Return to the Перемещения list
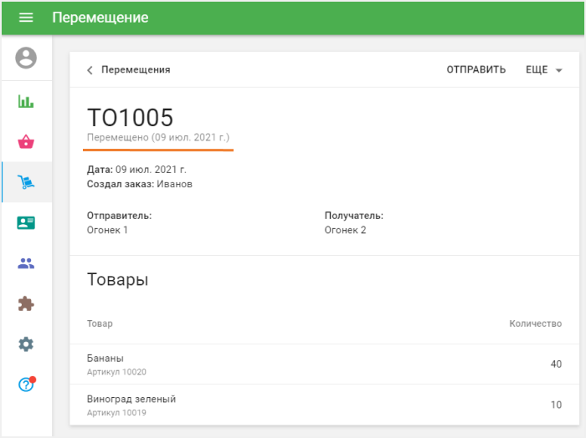This screenshot has height=438, width=586. pos(136,69)
